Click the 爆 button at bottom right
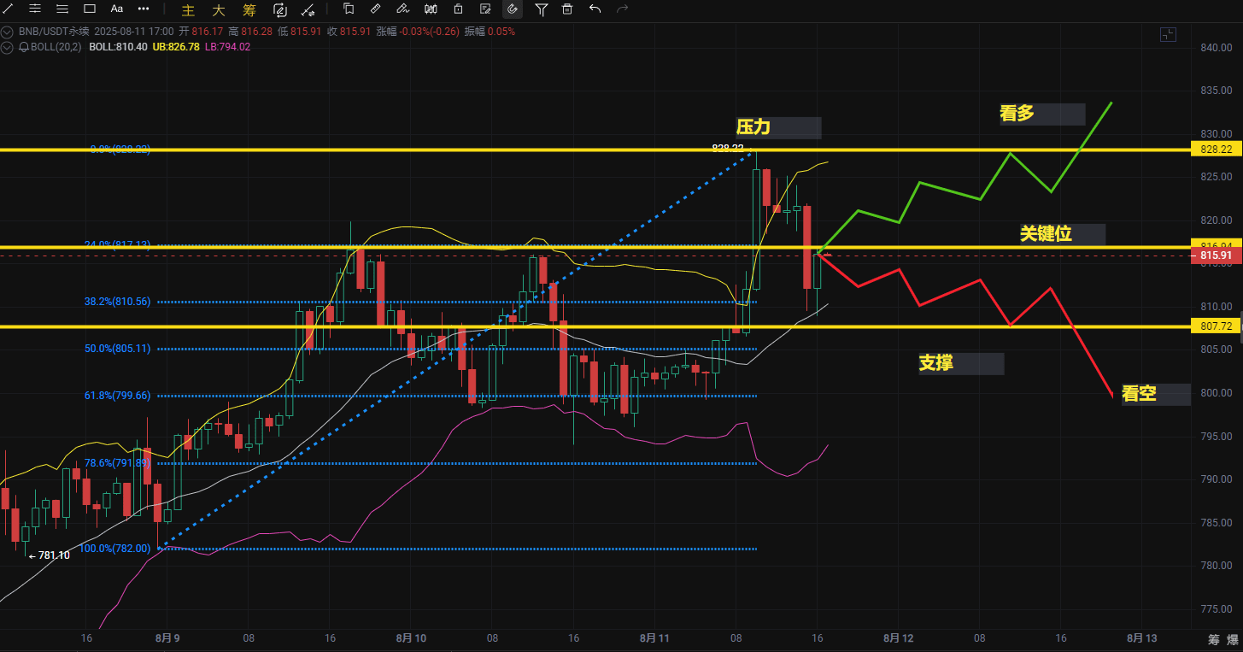Screen dimensions: 1243x652 (x=1232, y=640)
